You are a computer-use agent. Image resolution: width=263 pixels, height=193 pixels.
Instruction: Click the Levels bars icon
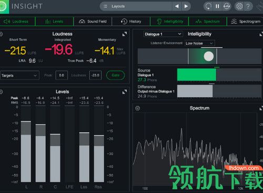(x=48, y=22)
